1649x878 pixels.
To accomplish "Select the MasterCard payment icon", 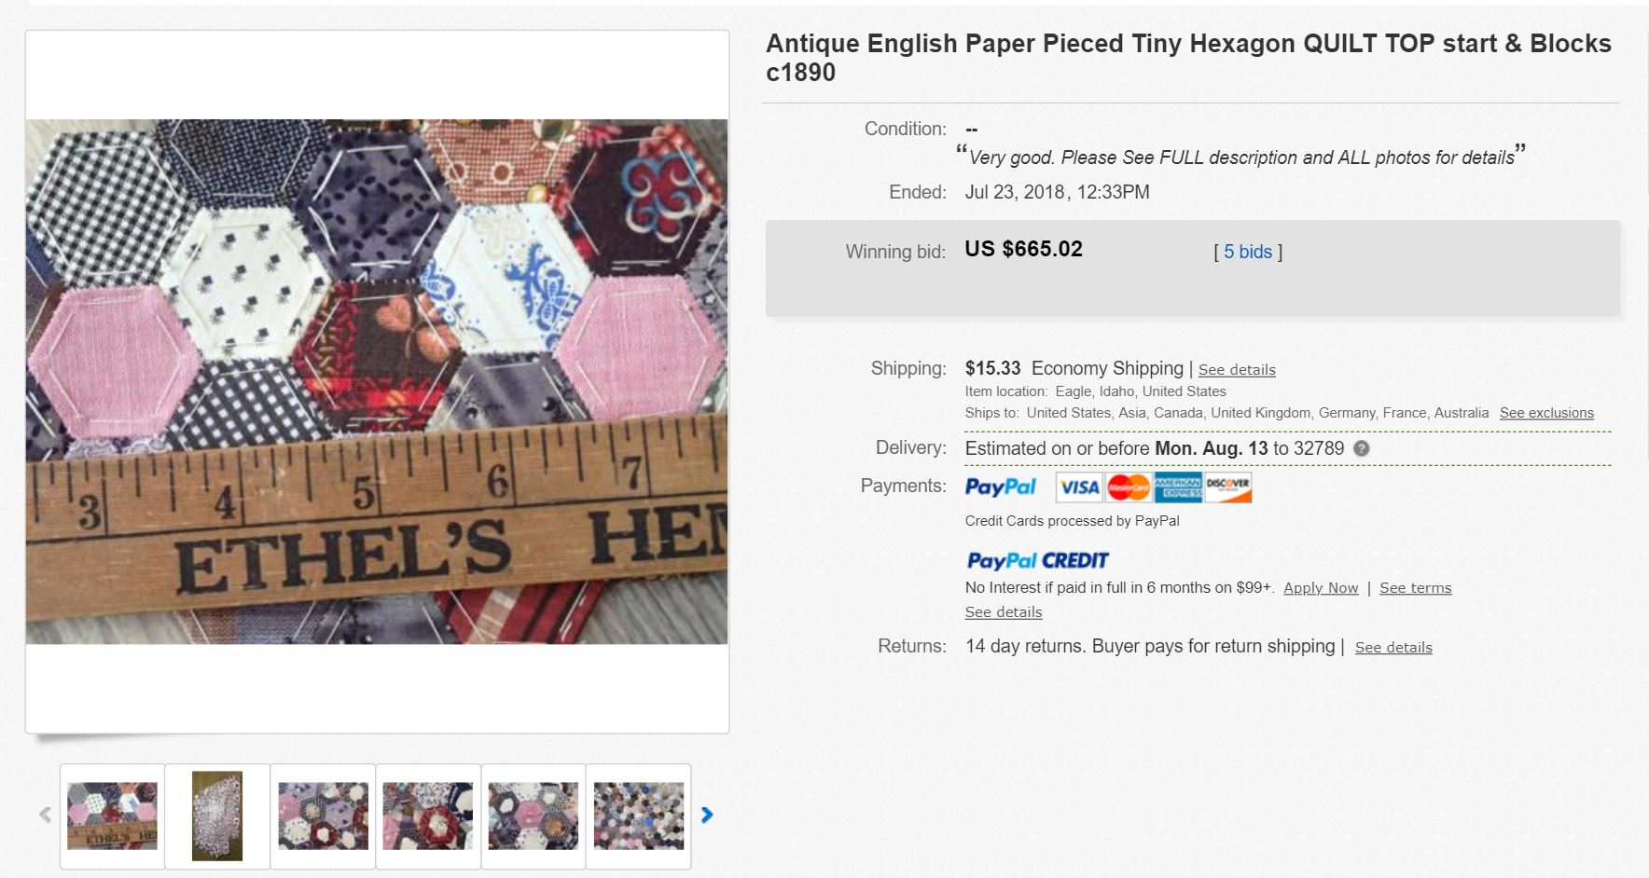I will (1129, 487).
